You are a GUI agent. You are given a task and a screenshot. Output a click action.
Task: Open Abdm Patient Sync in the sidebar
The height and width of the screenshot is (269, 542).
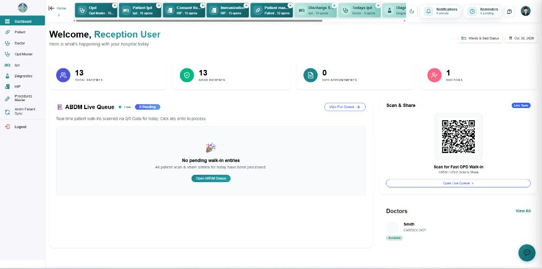click(x=22, y=111)
